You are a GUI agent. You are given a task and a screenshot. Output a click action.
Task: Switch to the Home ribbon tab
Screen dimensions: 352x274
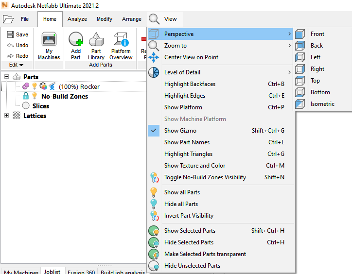pyautogui.click(x=50, y=19)
